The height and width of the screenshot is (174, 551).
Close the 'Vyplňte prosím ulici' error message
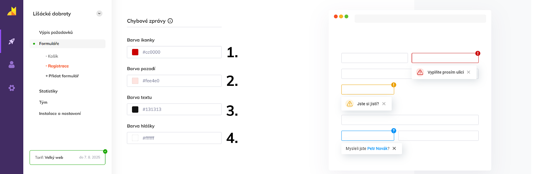(x=469, y=72)
